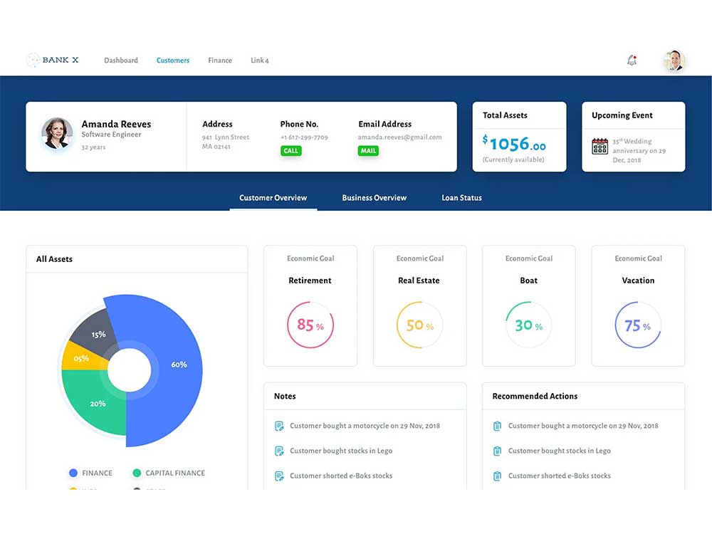
Task: Click the All Assets panel heading
Action: point(55,259)
